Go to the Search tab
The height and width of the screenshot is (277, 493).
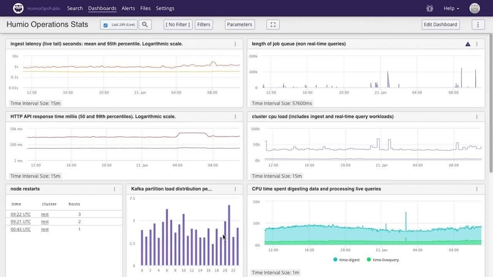pos(75,8)
